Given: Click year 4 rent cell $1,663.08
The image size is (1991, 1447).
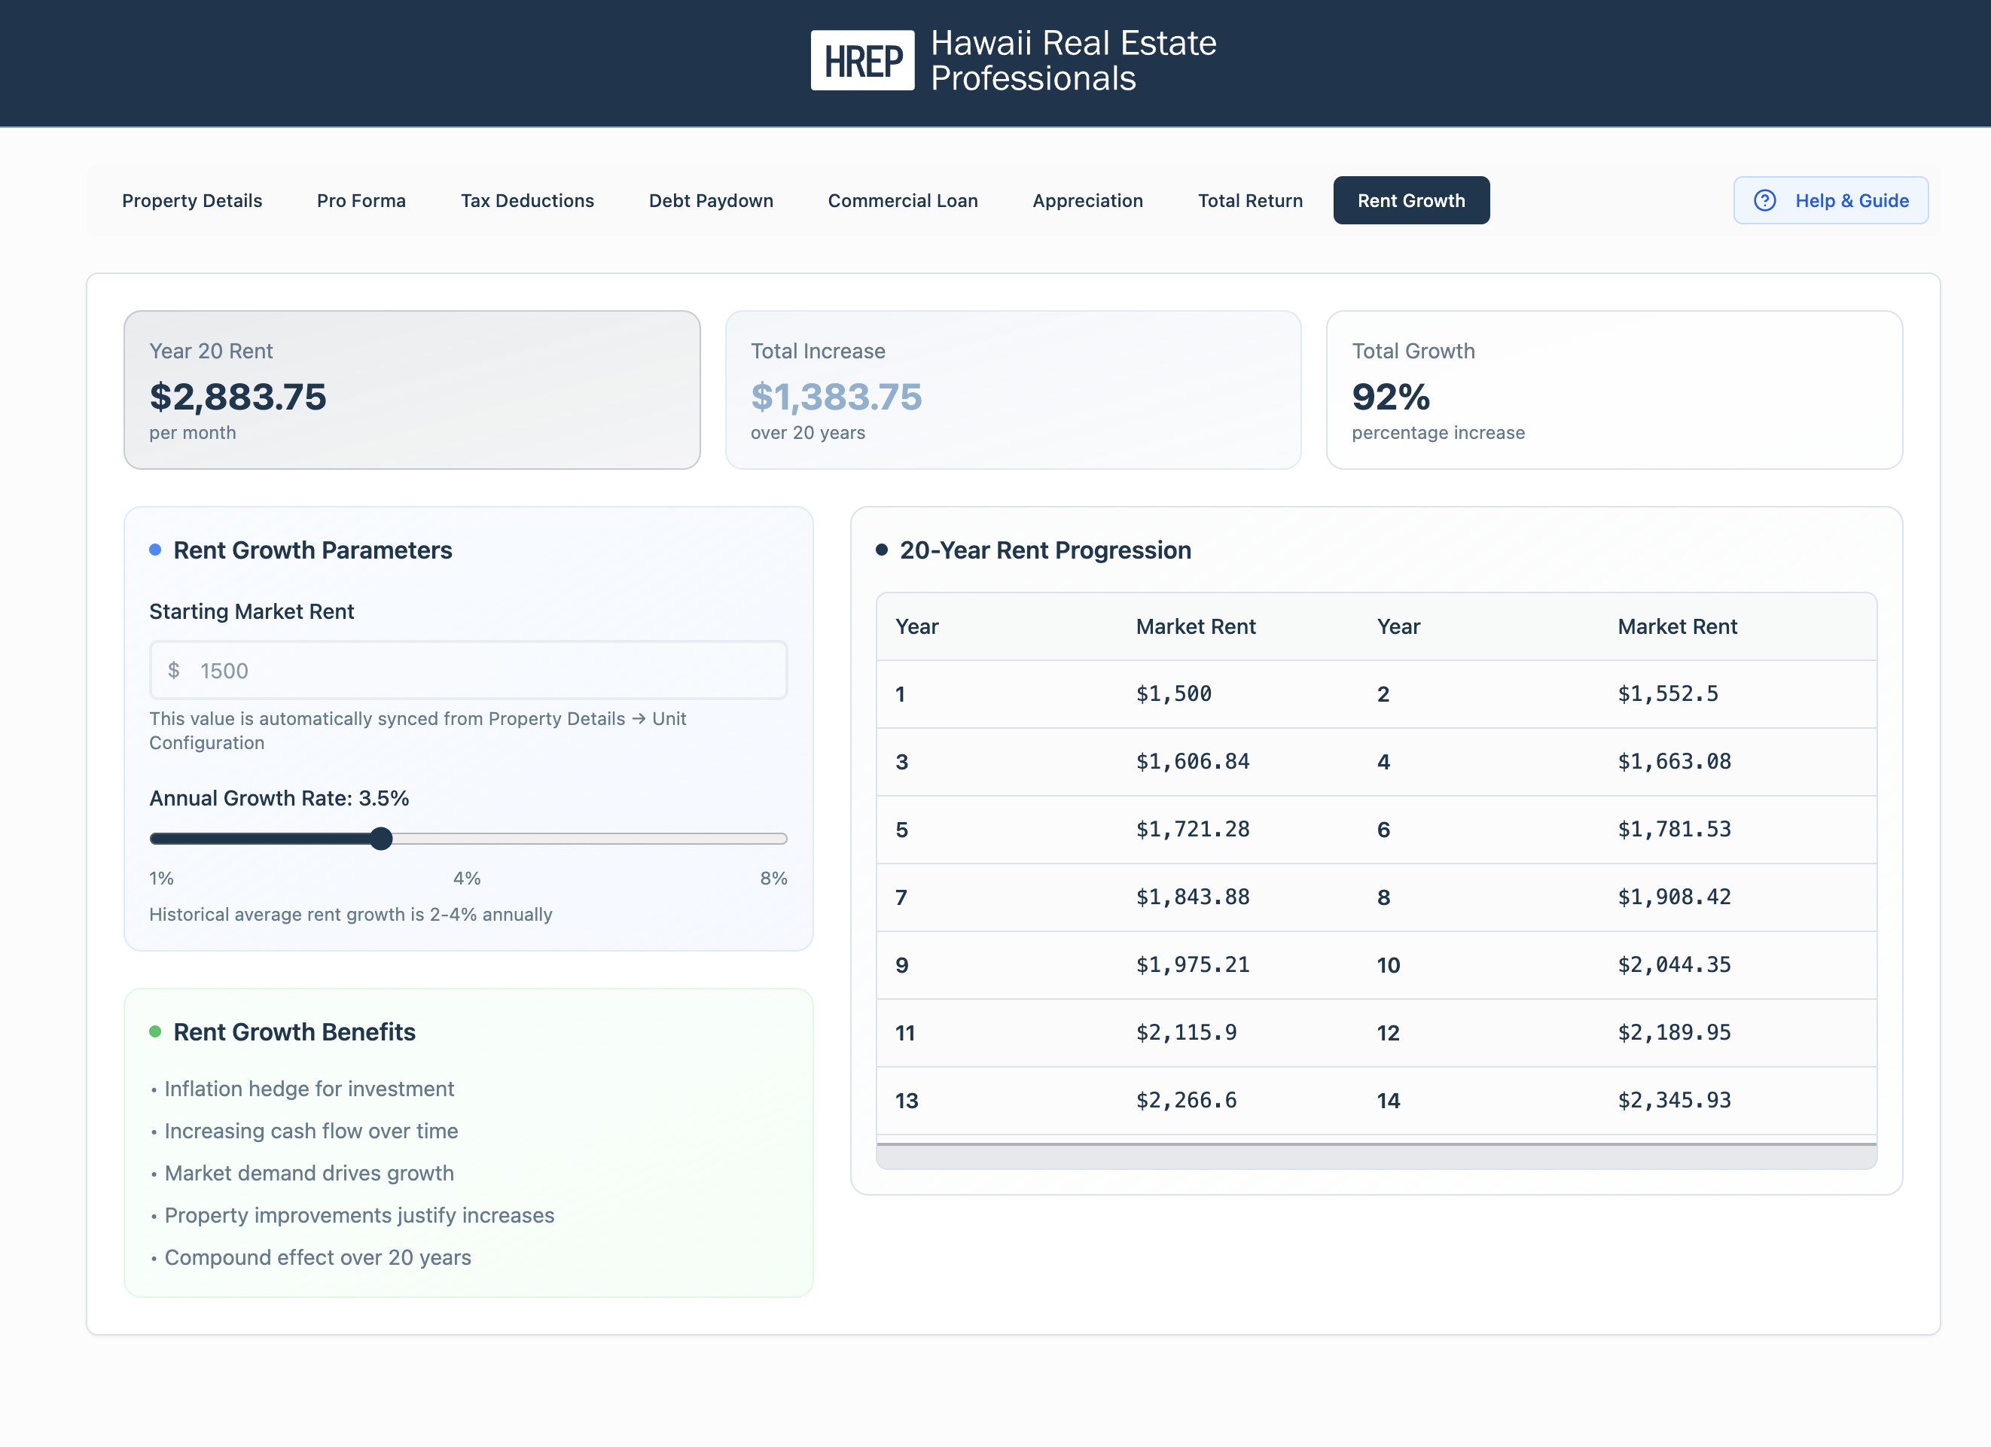Looking at the screenshot, I should click(x=1674, y=762).
